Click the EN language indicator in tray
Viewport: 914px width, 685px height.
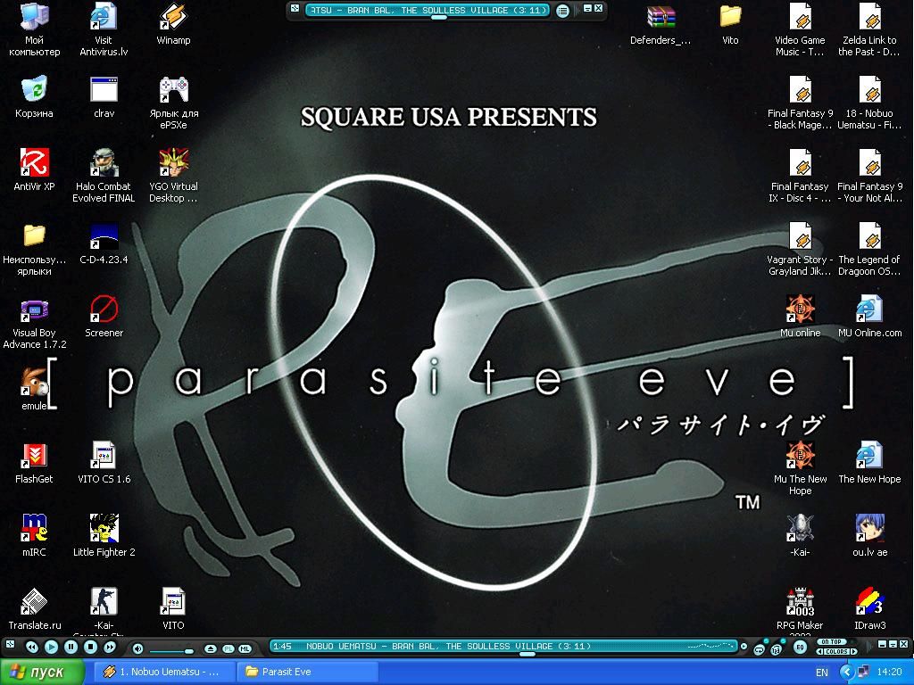pyautogui.click(x=822, y=673)
